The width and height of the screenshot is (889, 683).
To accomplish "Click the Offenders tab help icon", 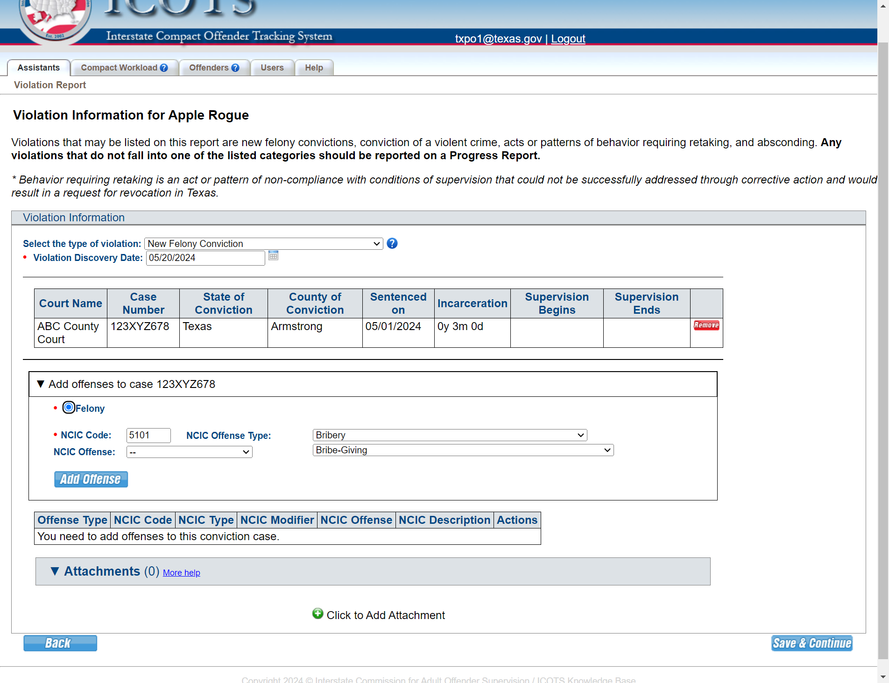I will [235, 68].
